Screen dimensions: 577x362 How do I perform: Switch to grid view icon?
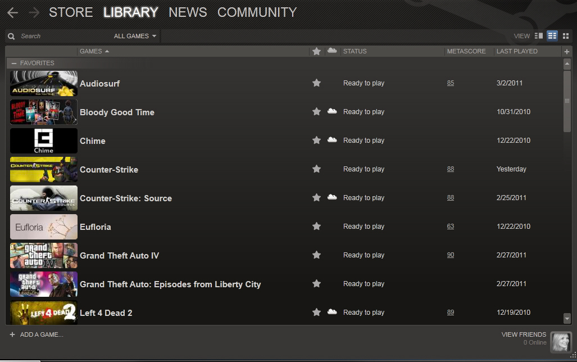[x=566, y=36]
